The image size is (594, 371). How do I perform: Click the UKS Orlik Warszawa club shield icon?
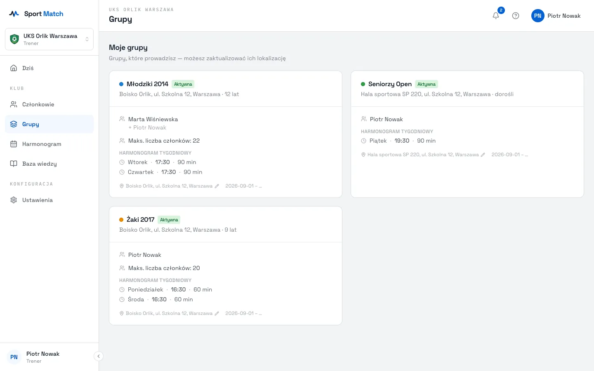14,39
